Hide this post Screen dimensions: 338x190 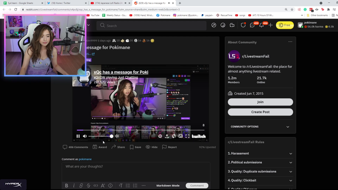(x=152, y=147)
